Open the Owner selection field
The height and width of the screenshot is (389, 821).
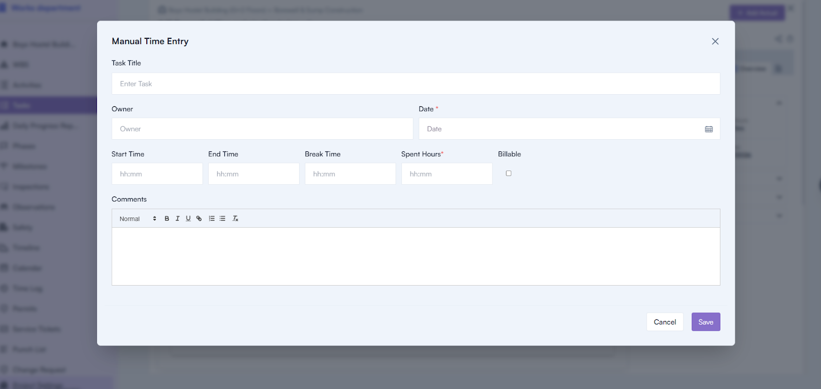pyautogui.click(x=262, y=129)
